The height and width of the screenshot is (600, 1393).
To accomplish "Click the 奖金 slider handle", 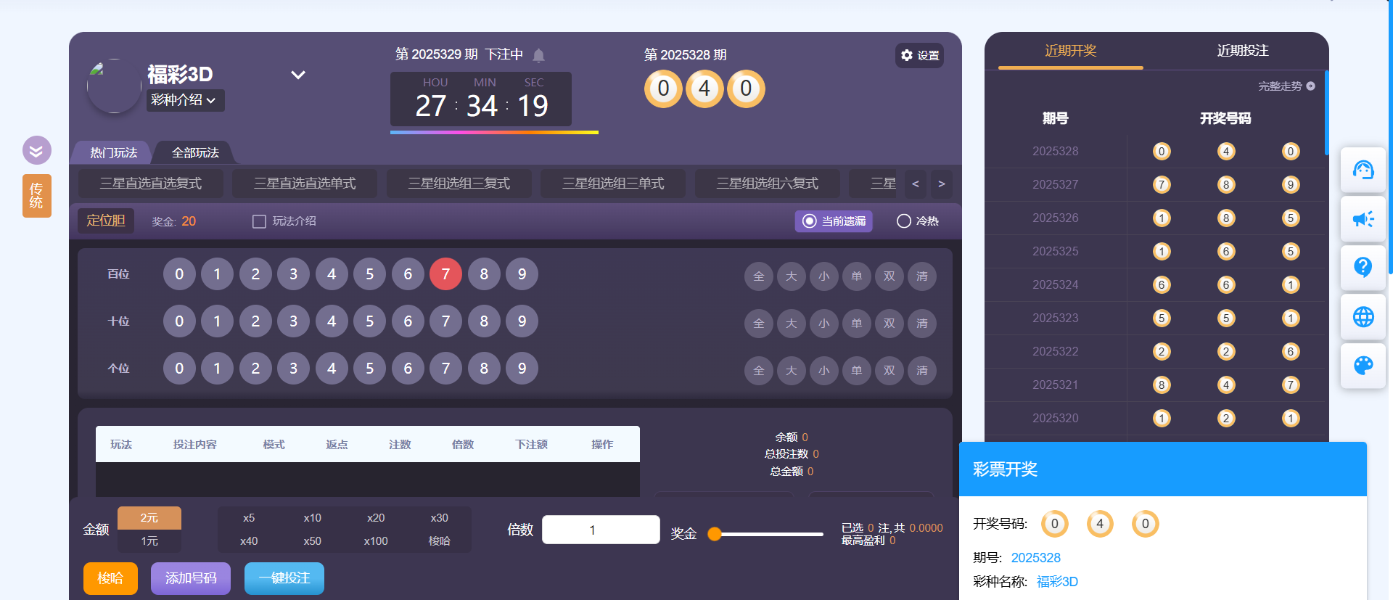I will click(715, 534).
